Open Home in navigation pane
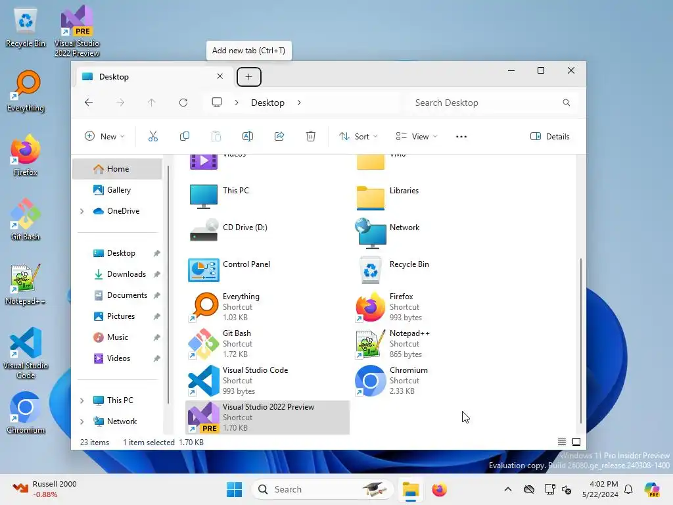Viewport: 673px width, 505px height. click(117, 169)
